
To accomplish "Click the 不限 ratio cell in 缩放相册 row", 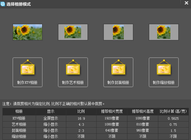I will pyautogui.click(x=81, y=136).
